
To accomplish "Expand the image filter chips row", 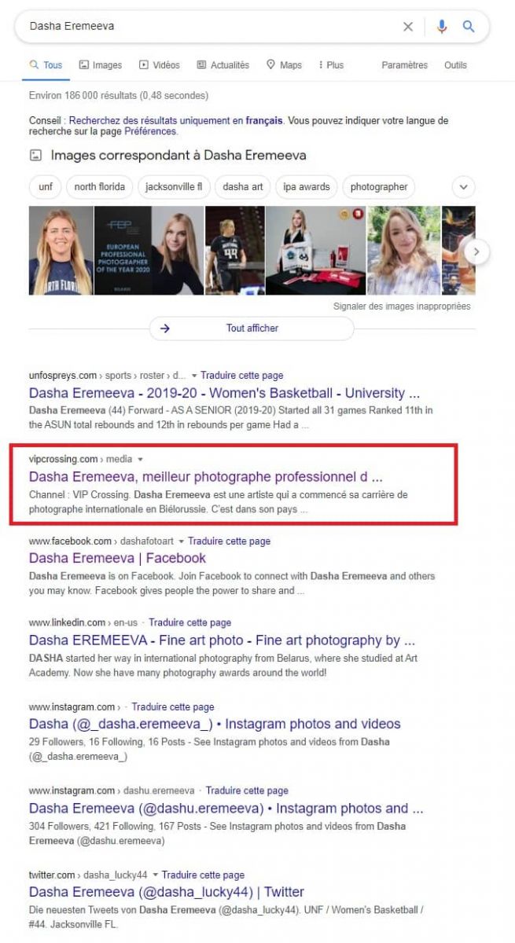I will (x=464, y=187).
